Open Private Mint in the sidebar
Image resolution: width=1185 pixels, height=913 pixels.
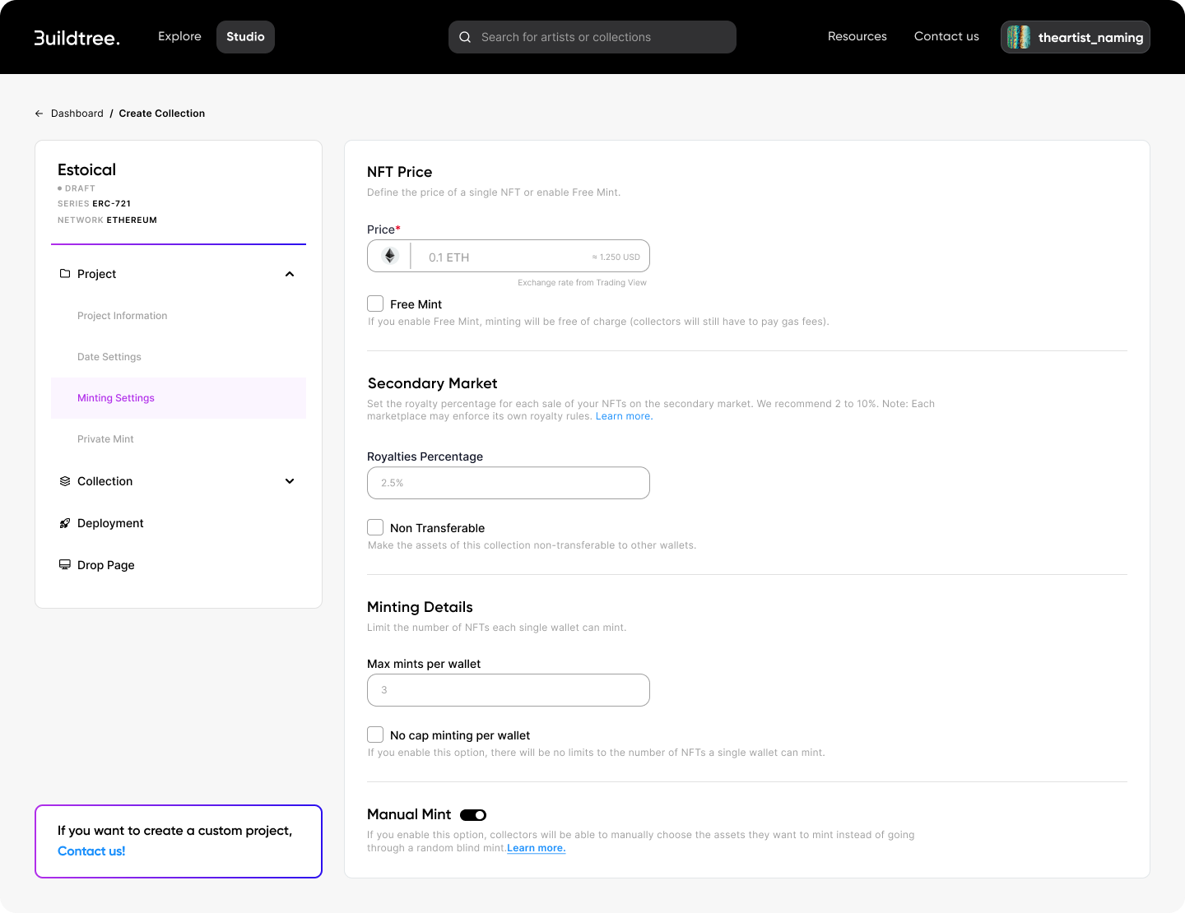[x=105, y=439]
